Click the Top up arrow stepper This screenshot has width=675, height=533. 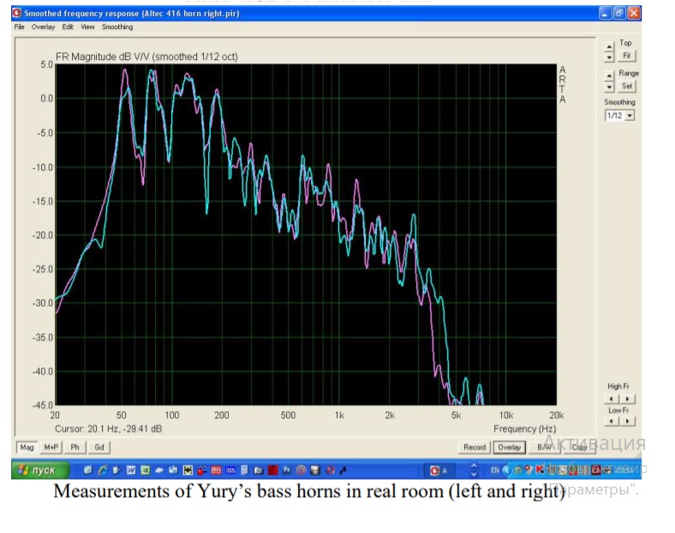click(609, 46)
